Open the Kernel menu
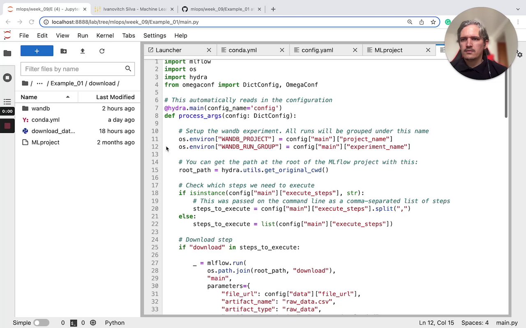526x328 pixels. point(105,36)
